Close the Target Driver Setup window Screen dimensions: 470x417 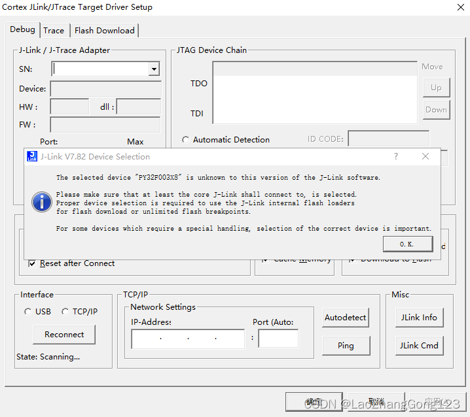[461, 7]
